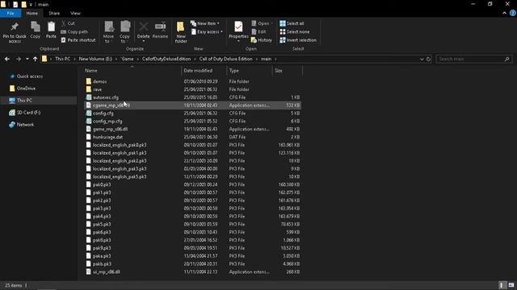The width and height of the screenshot is (517, 290).
Task: Click the Rename icon
Action: pos(160,27)
